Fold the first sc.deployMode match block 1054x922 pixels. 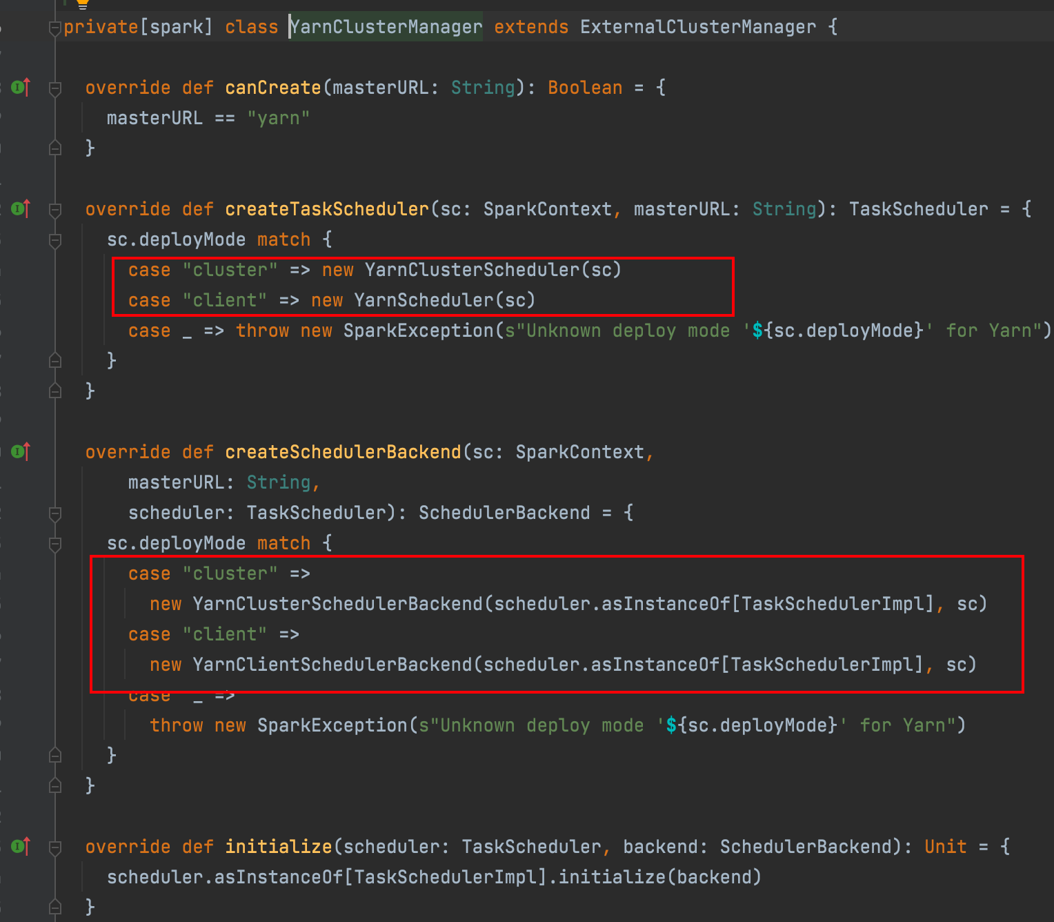tap(55, 240)
